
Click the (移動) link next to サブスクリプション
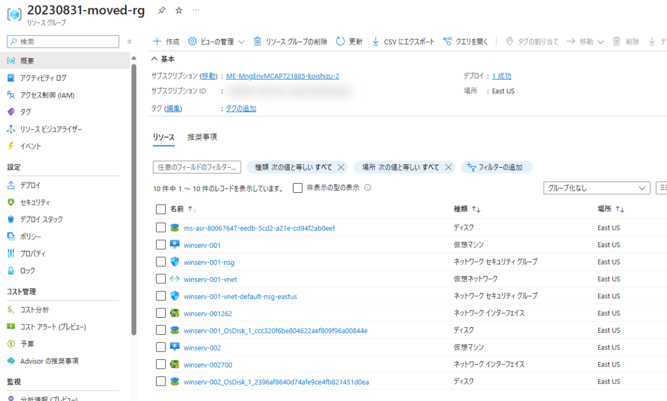[209, 76]
